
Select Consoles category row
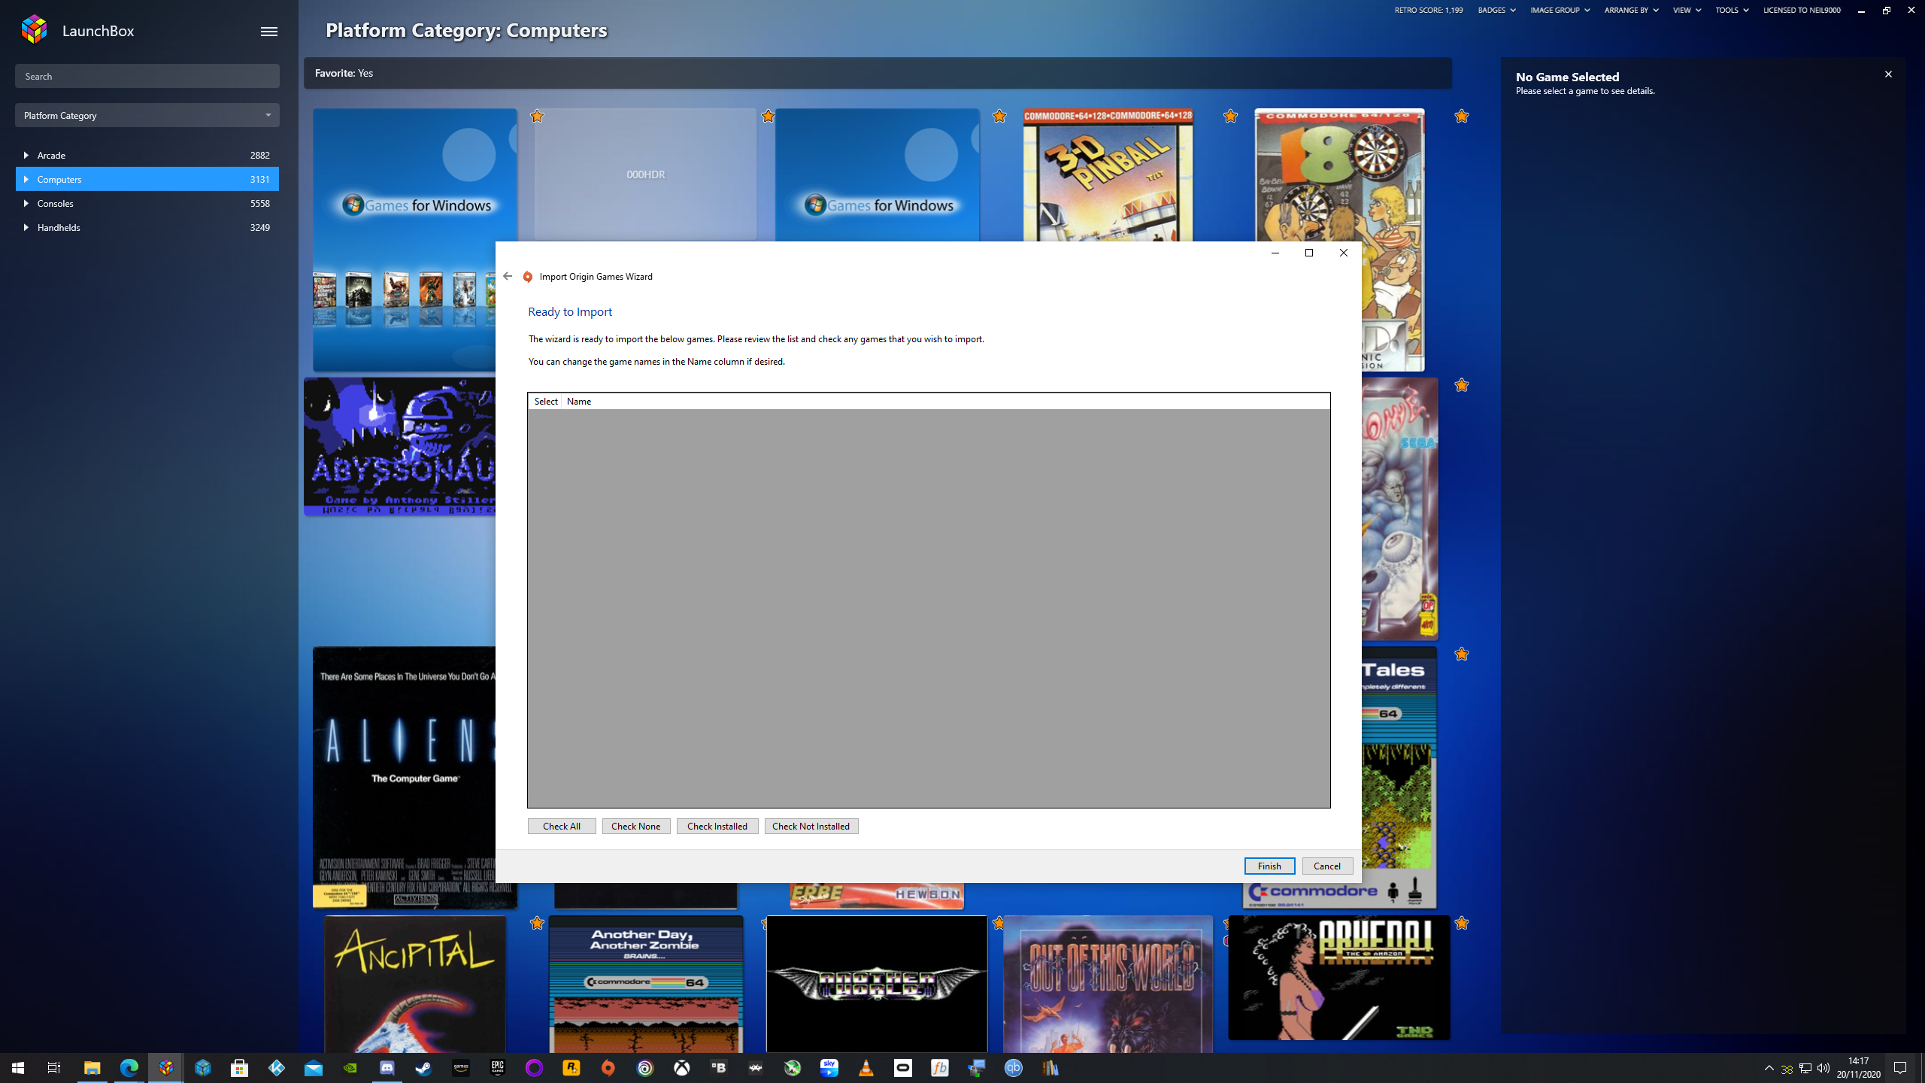[147, 203]
